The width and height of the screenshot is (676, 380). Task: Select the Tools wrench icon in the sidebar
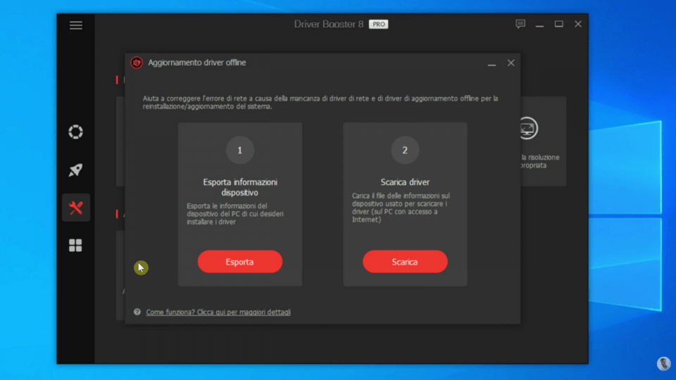tap(76, 208)
